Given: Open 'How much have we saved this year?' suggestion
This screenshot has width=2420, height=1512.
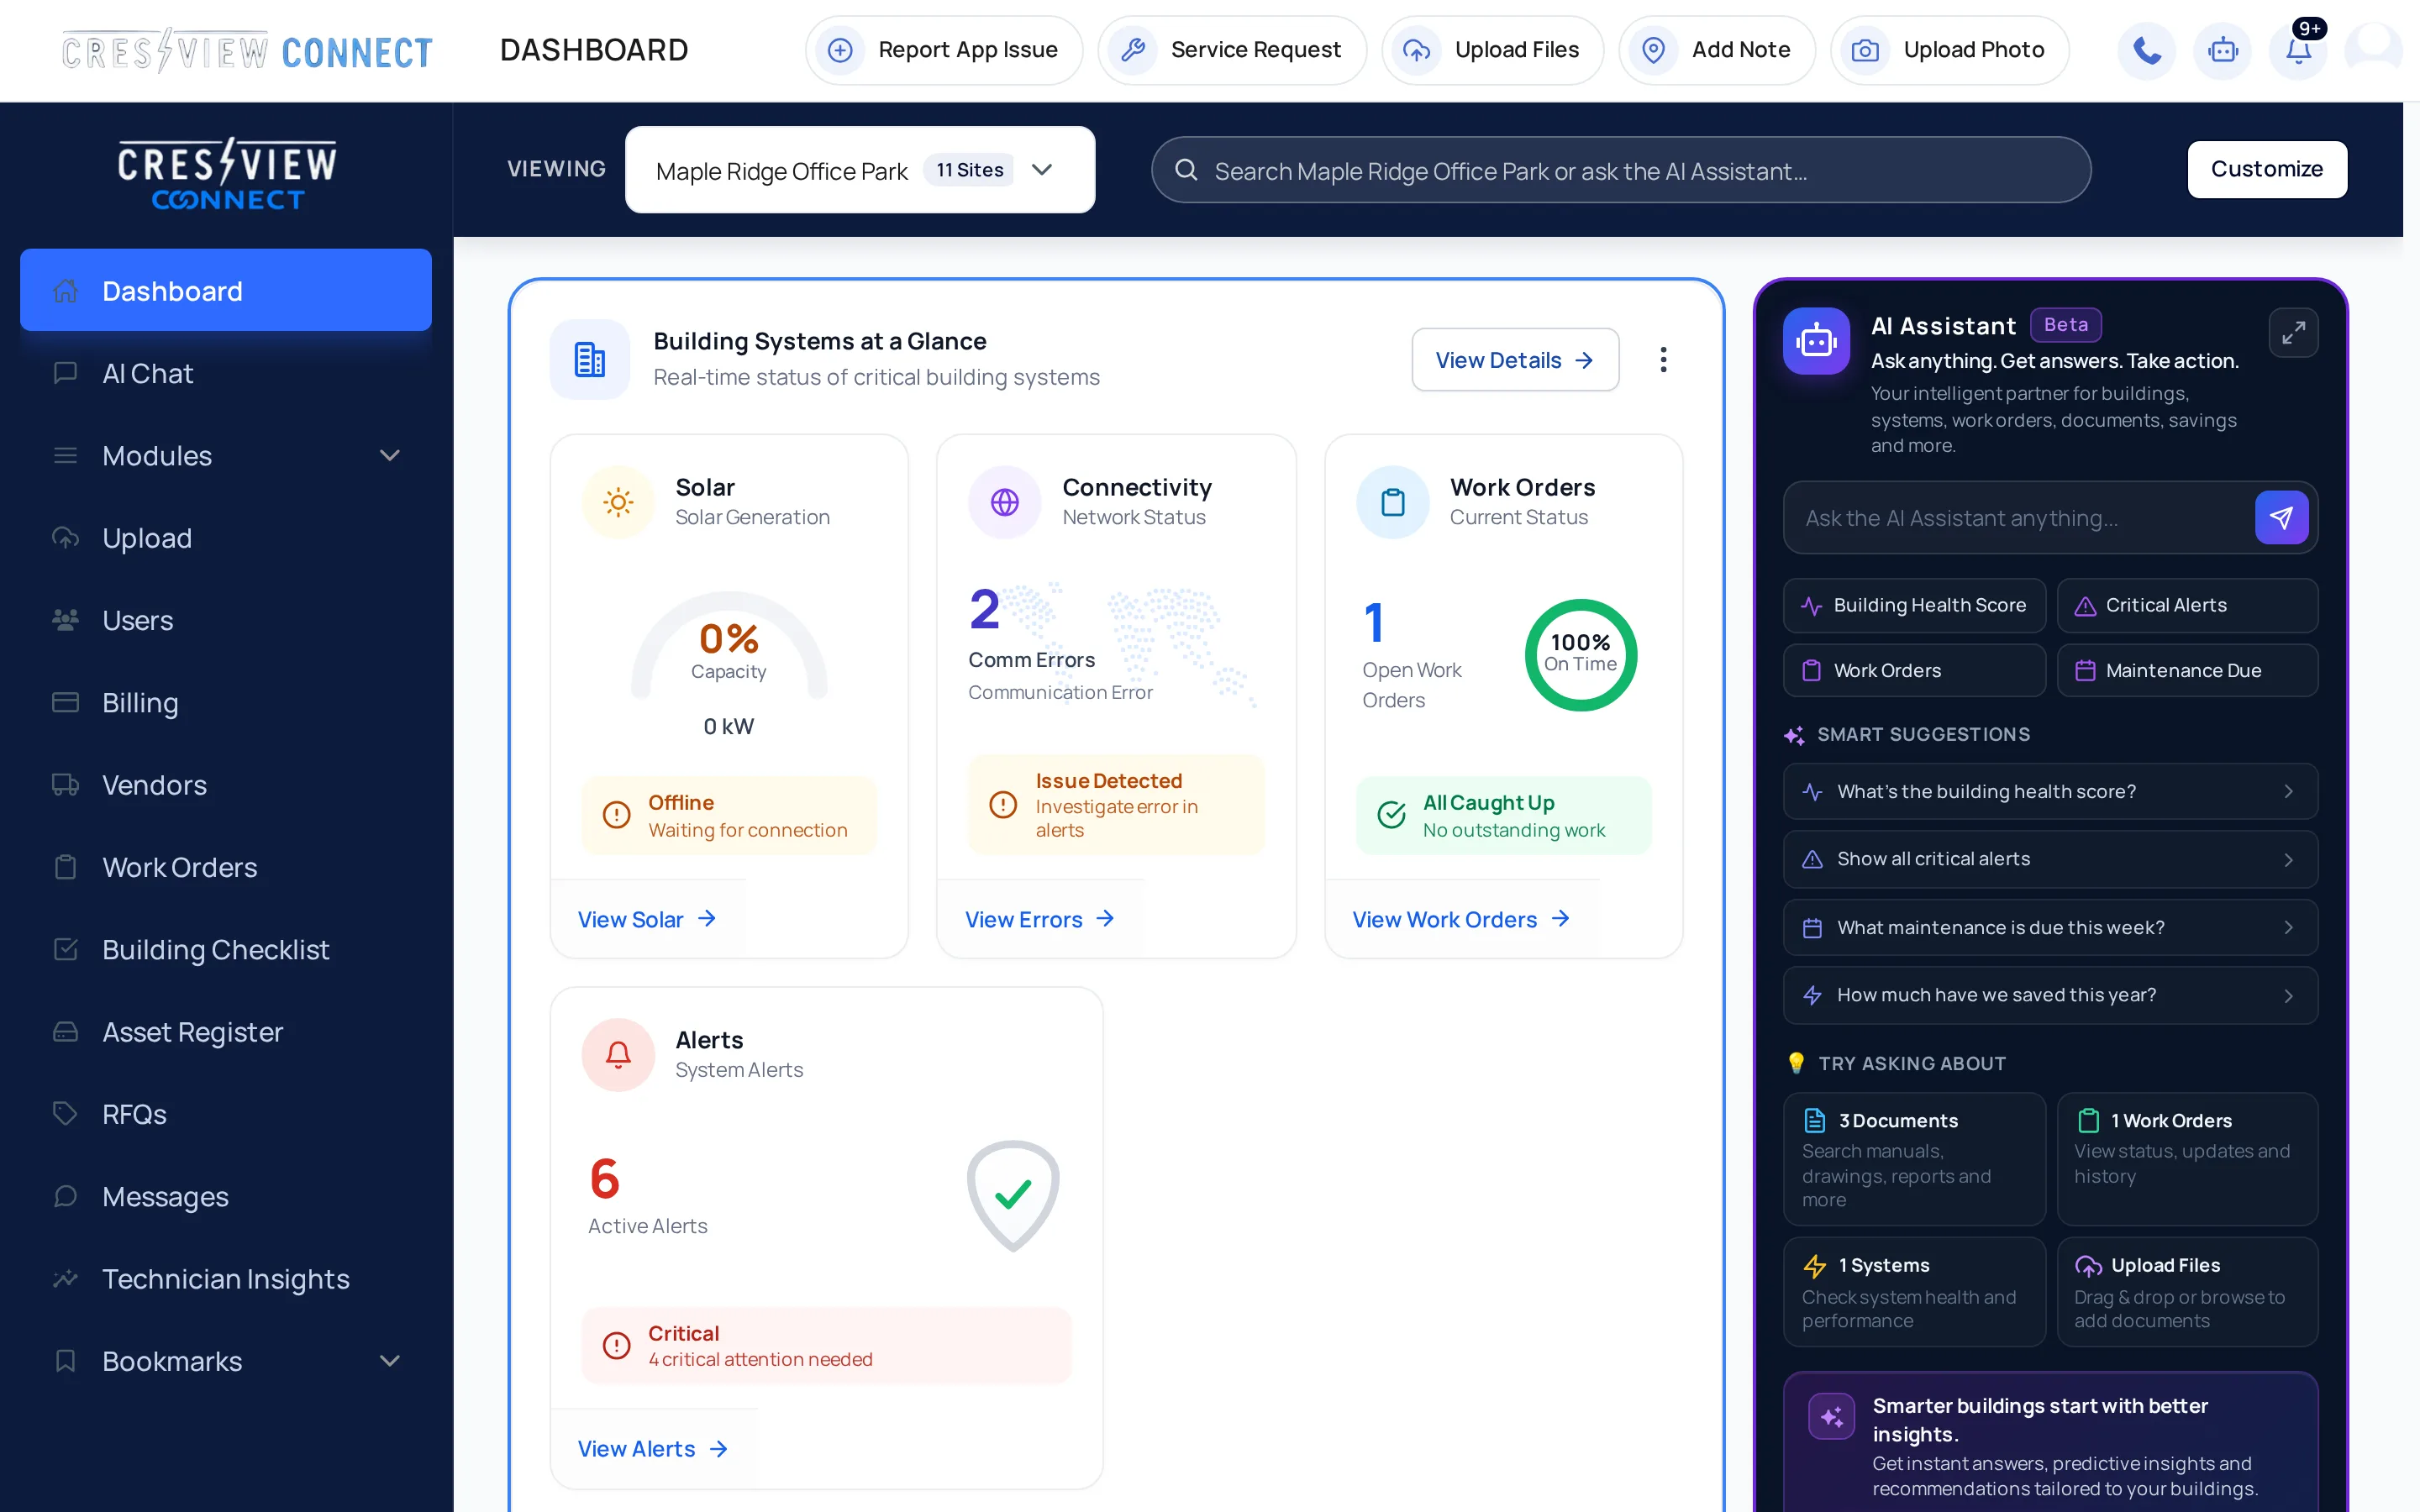Looking at the screenshot, I should pos(2050,995).
